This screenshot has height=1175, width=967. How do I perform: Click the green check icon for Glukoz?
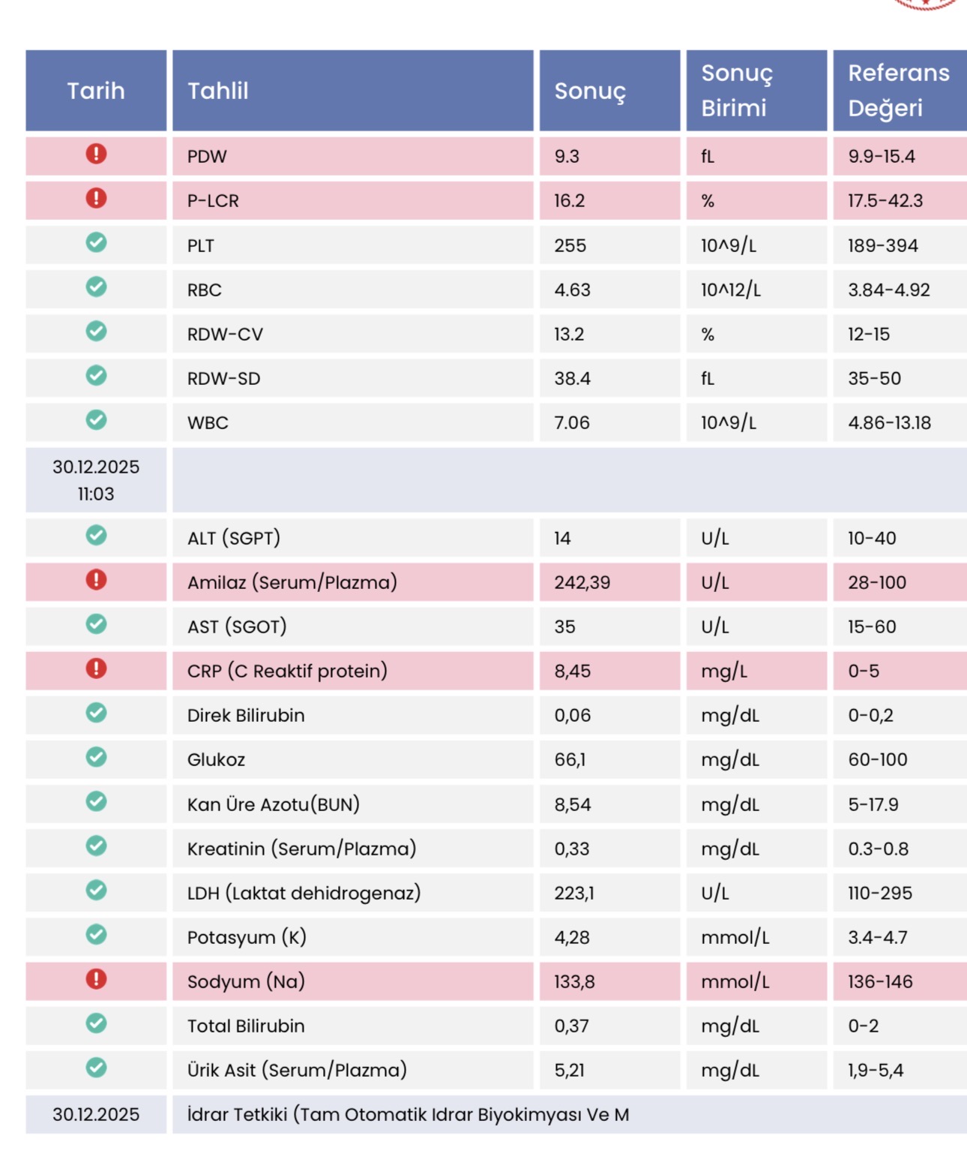pyautogui.click(x=96, y=757)
